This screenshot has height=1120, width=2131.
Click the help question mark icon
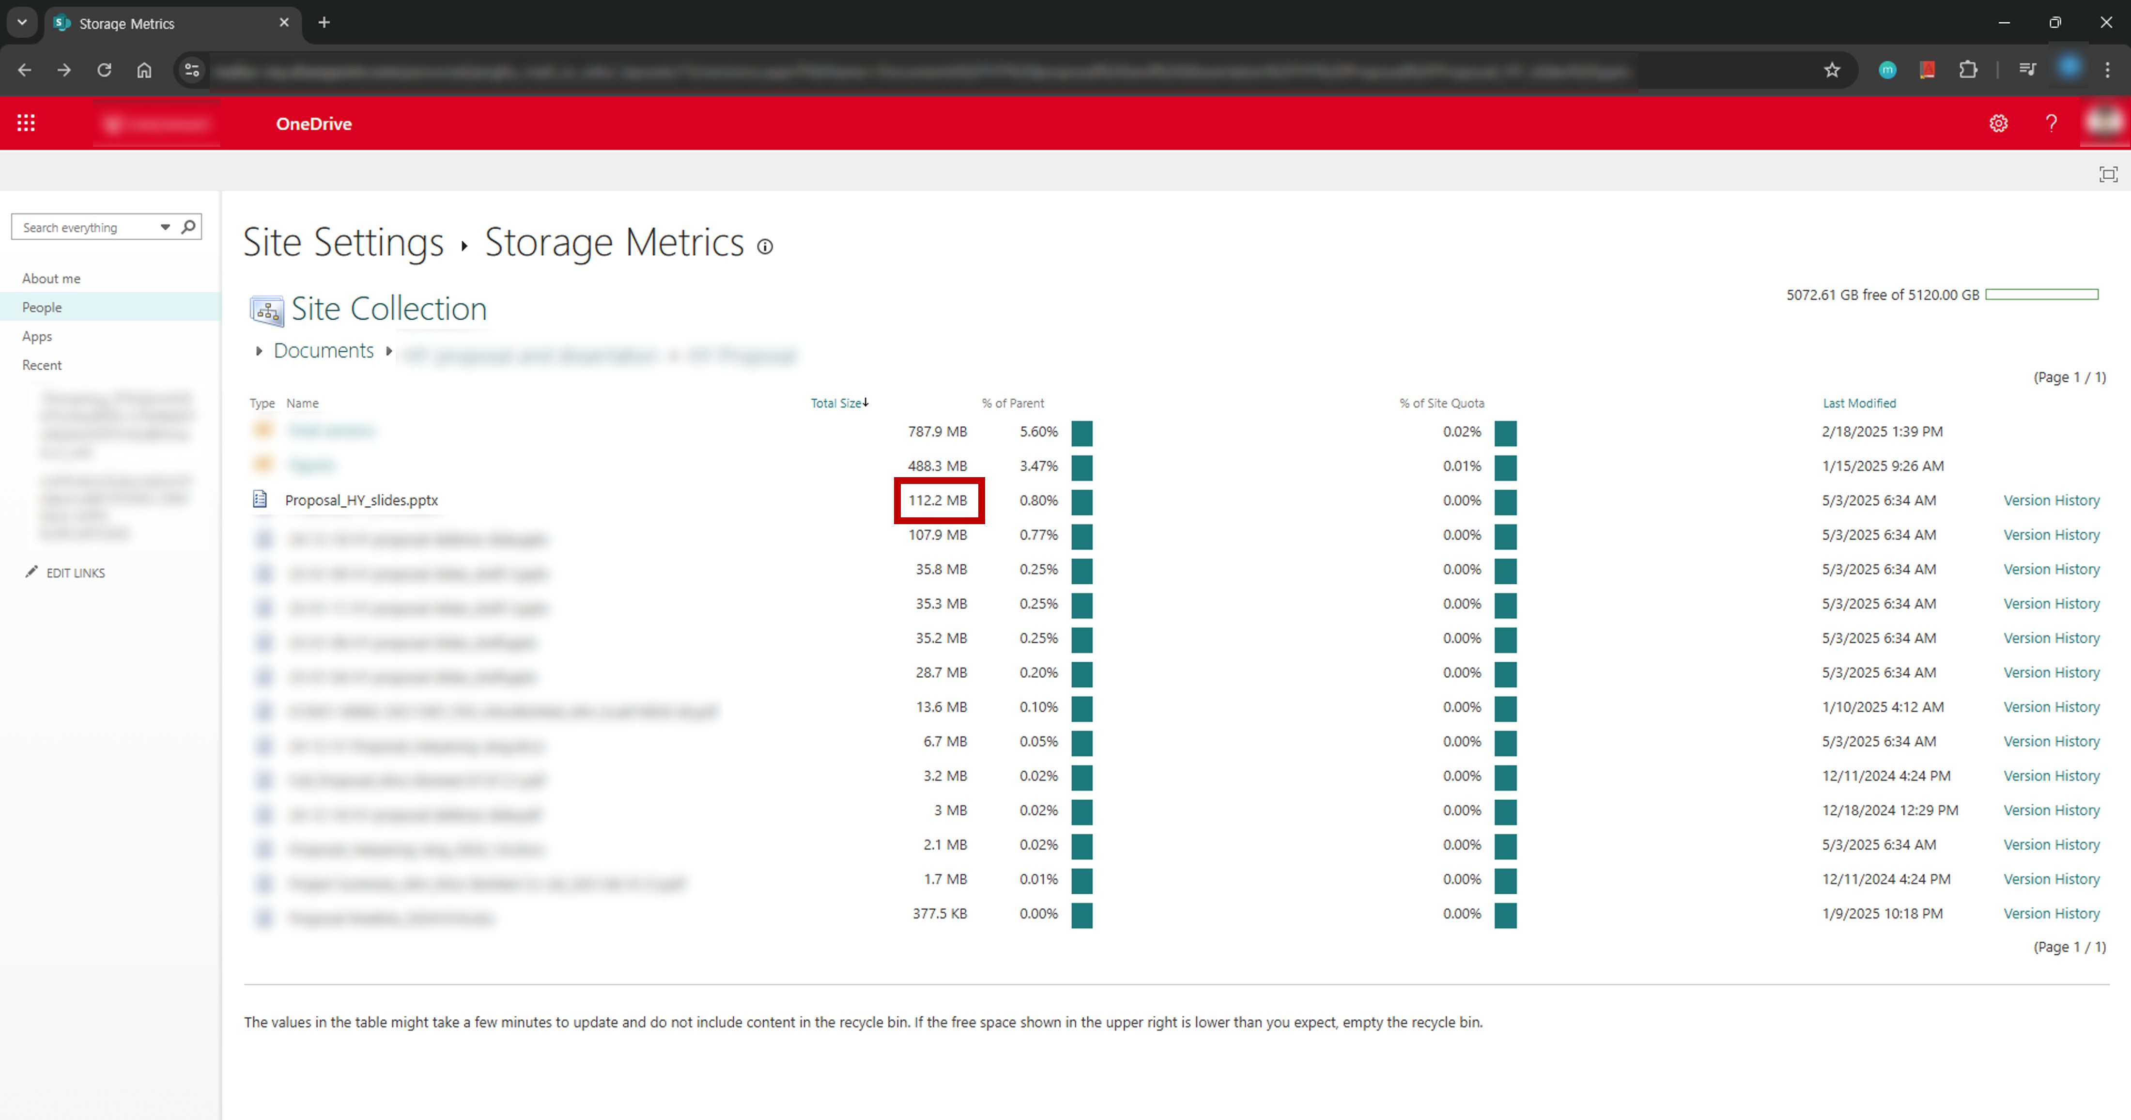click(x=2051, y=123)
